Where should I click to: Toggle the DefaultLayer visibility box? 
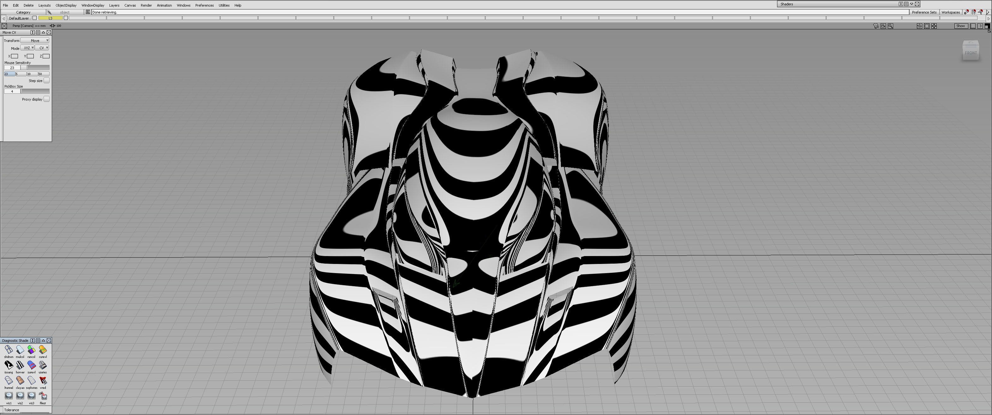tap(35, 18)
